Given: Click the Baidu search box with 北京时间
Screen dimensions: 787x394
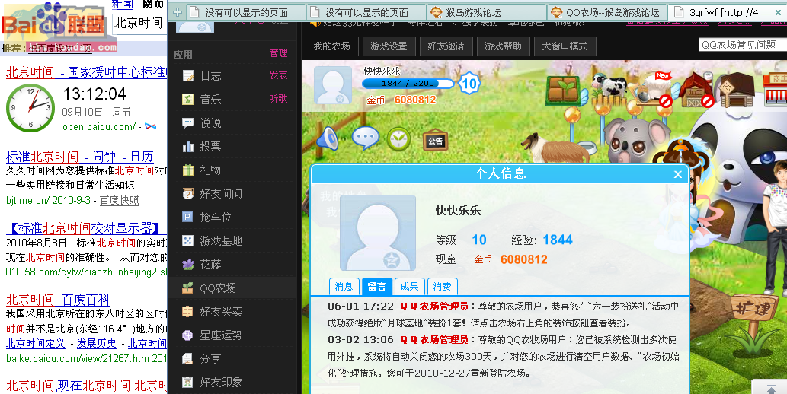Looking at the screenshot, I should (x=139, y=23).
